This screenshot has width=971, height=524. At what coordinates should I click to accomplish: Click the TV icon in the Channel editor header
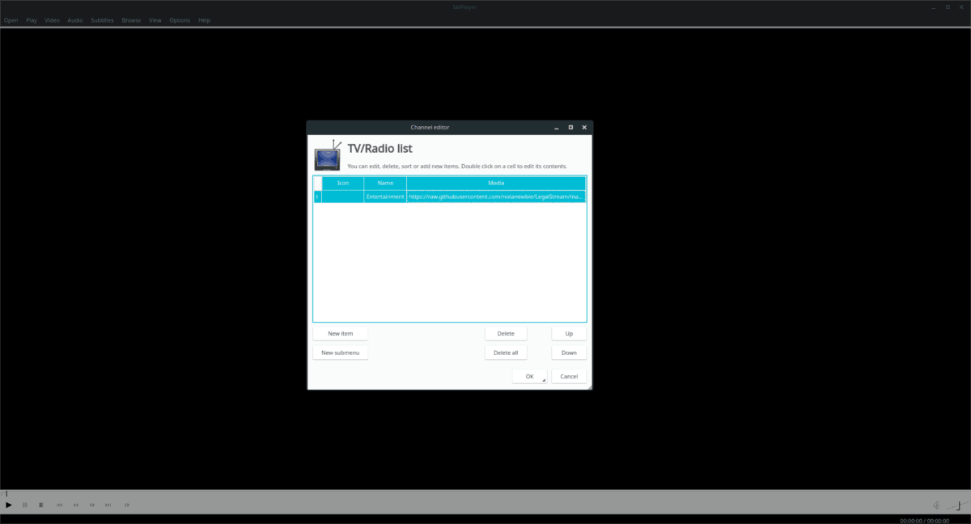(x=327, y=156)
